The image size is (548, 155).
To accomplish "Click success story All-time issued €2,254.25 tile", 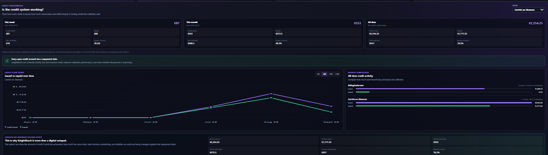I will click(263, 140).
